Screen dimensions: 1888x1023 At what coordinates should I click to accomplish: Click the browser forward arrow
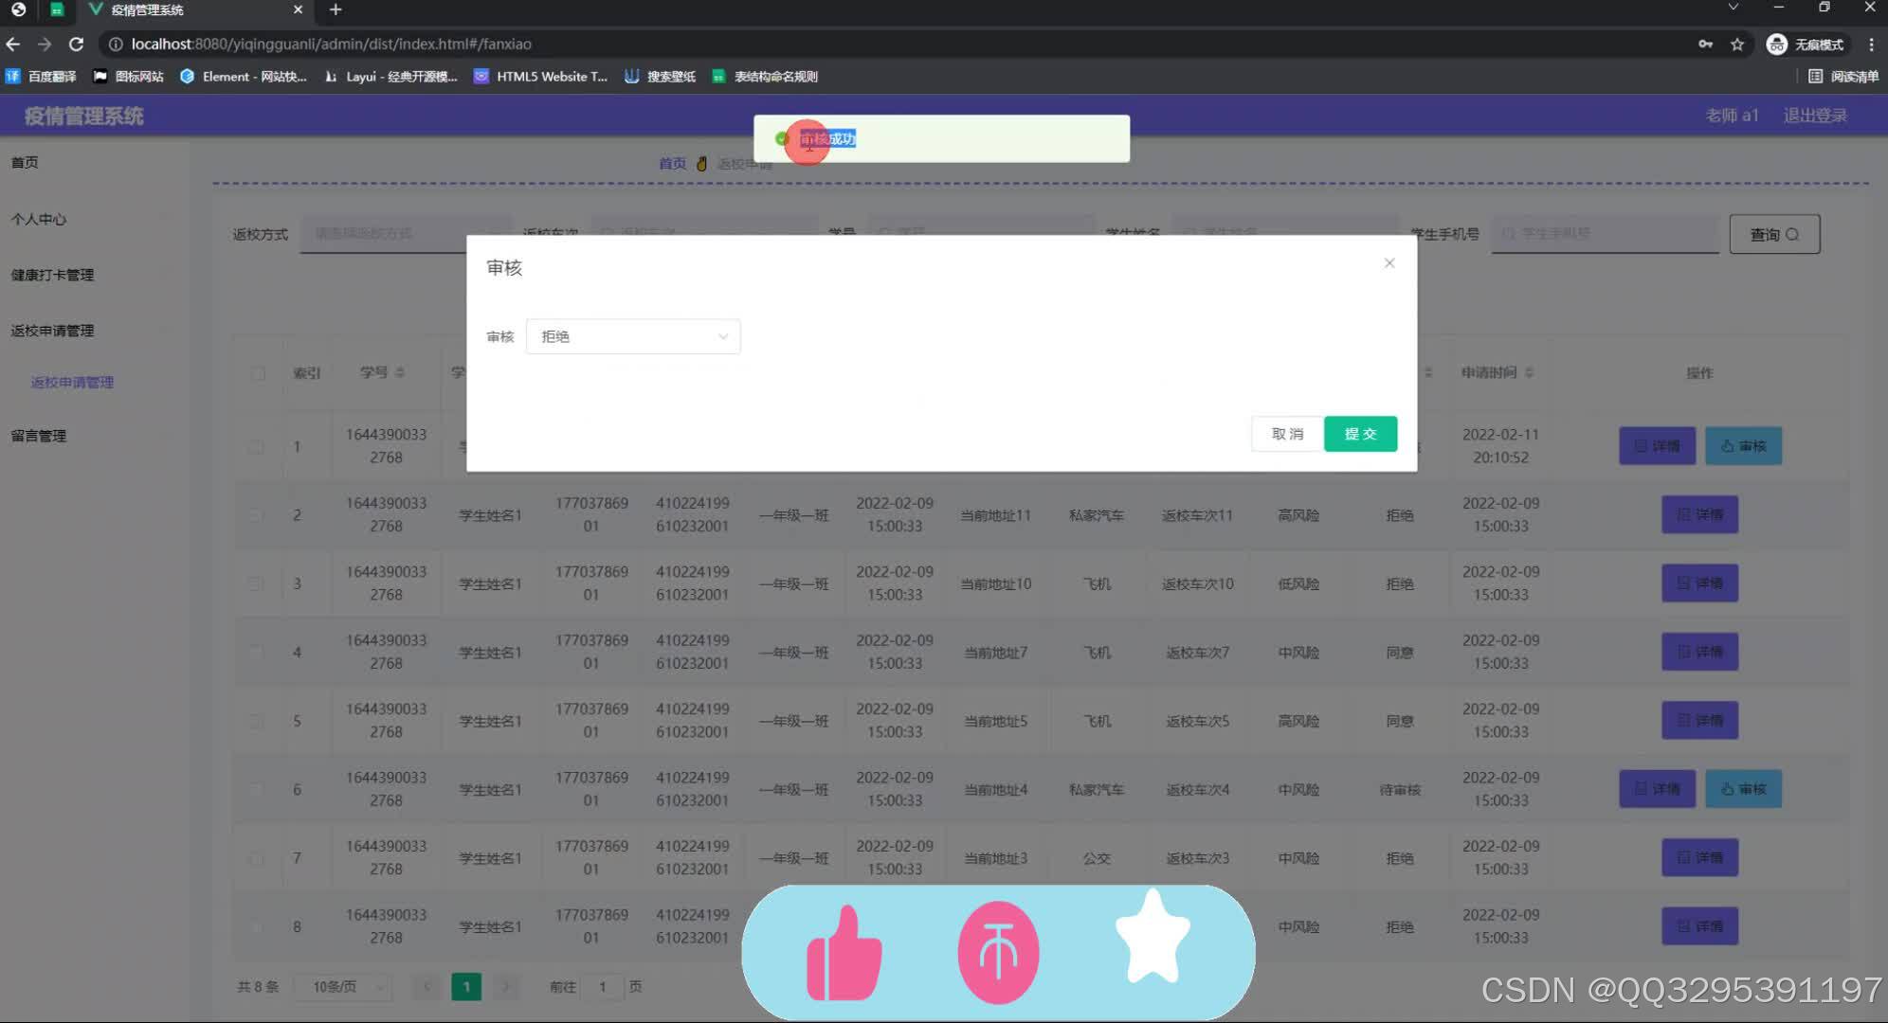pyautogui.click(x=45, y=44)
